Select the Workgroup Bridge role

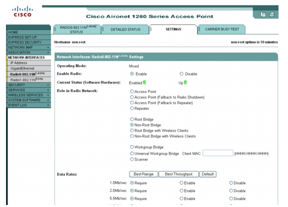tap(132, 147)
